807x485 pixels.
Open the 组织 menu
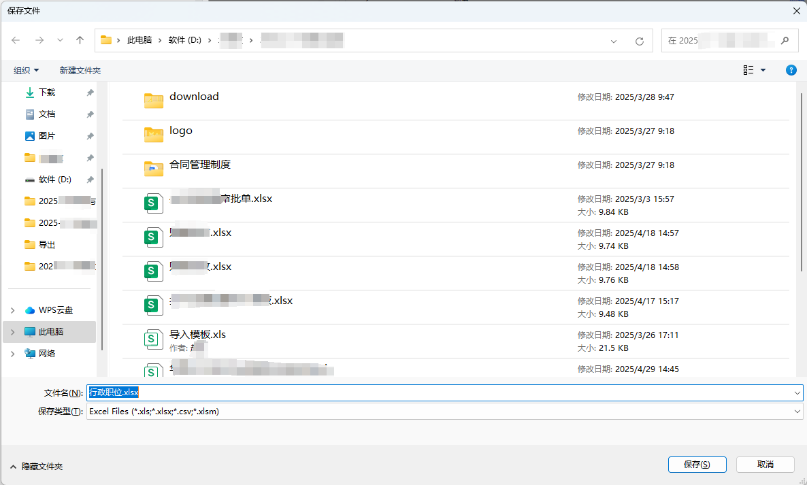(x=27, y=70)
